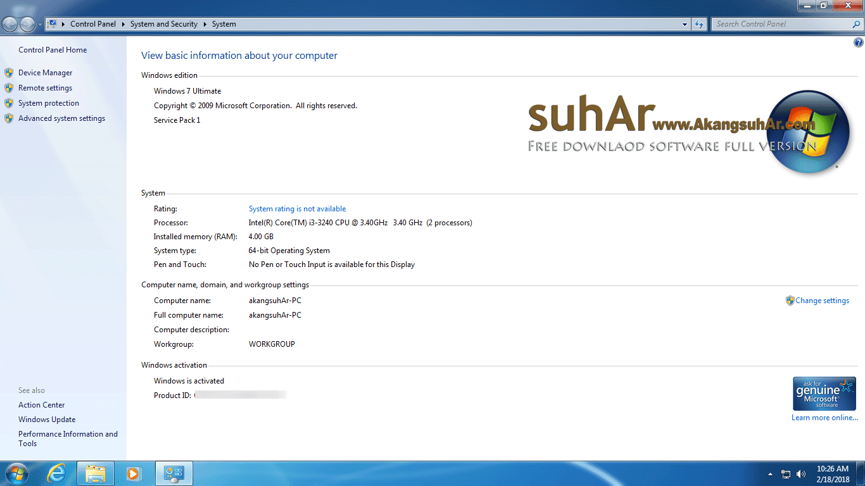Click the Windows 7 Ultimate text
The image size is (865, 486).
tap(187, 91)
